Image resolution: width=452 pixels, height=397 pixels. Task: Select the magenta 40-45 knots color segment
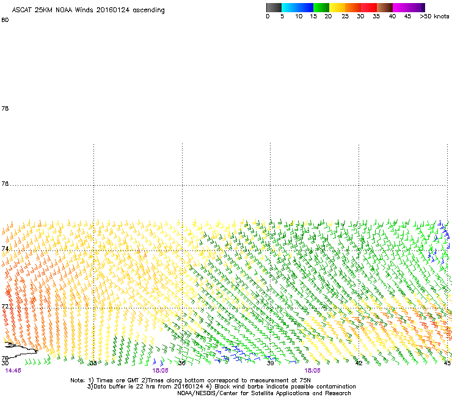401,7
